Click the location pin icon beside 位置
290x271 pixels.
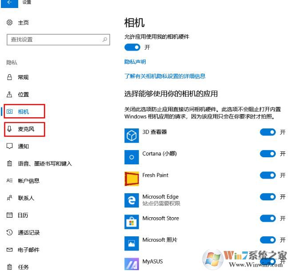pyautogui.click(x=9, y=94)
